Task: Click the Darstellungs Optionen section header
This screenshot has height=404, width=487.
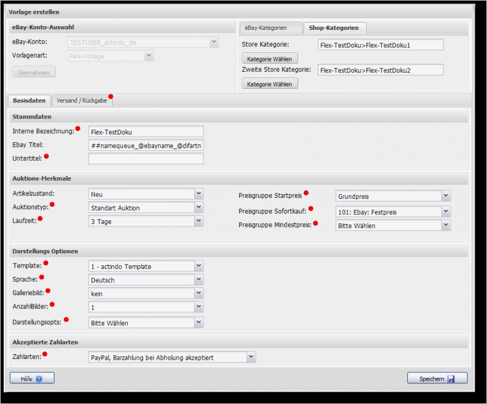Action: tap(239, 251)
